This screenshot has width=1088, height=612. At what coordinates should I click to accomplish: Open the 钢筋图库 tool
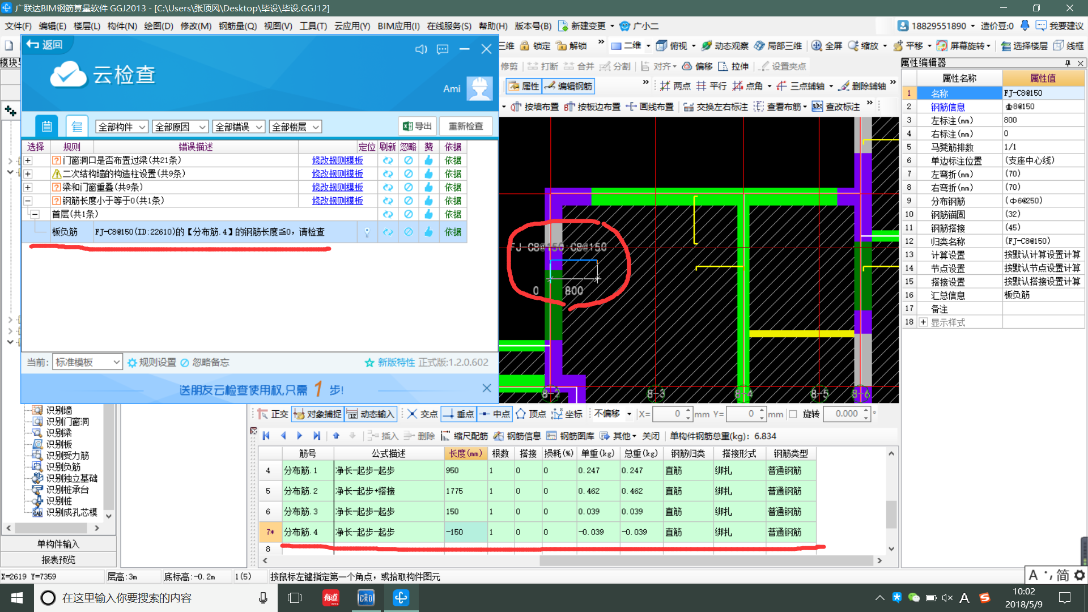click(x=570, y=436)
